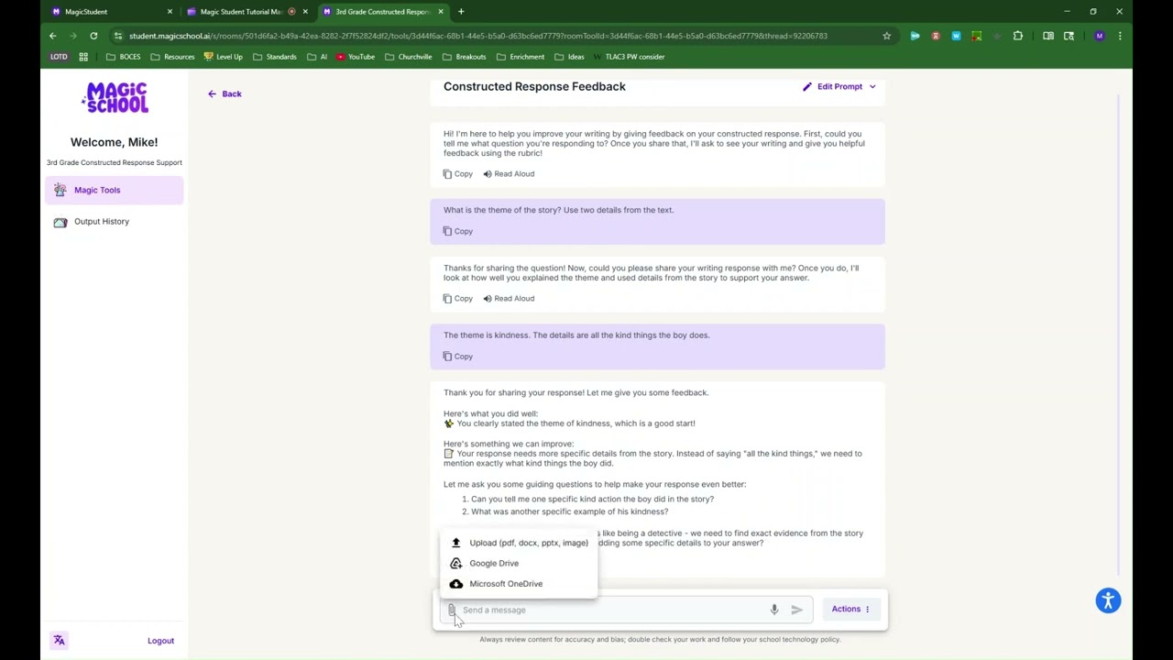Go Back using the arrow link
The height and width of the screenshot is (660, 1173).
tap(225, 93)
